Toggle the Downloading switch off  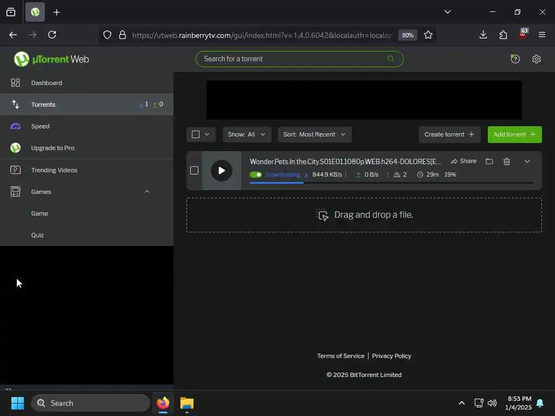click(x=256, y=175)
